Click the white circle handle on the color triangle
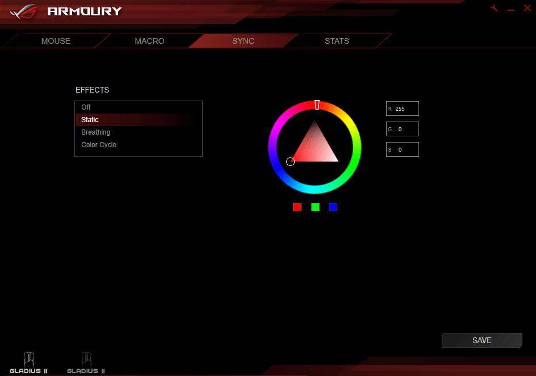536x376 pixels. click(290, 161)
